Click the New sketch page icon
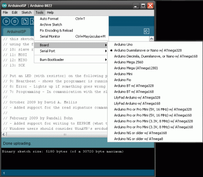 (25, 21)
